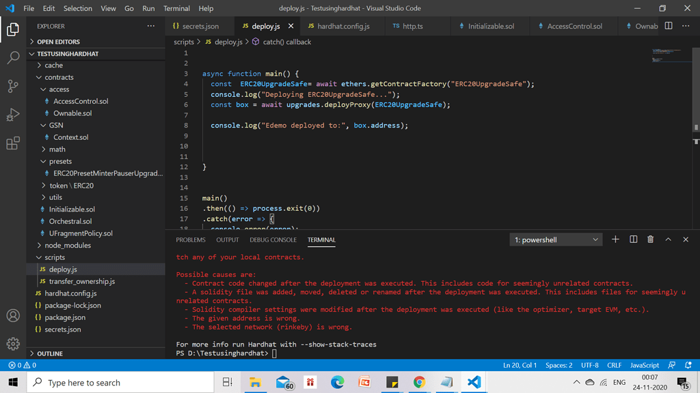
Task: Split the terminal pane
Action: click(x=632, y=239)
